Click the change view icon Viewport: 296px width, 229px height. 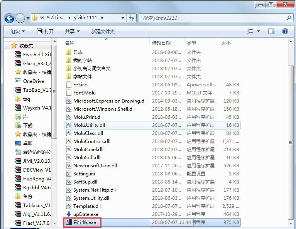(x=250, y=31)
